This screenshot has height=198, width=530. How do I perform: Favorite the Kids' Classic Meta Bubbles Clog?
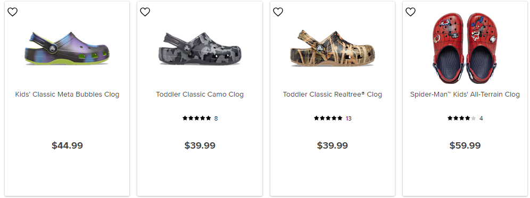tap(13, 12)
